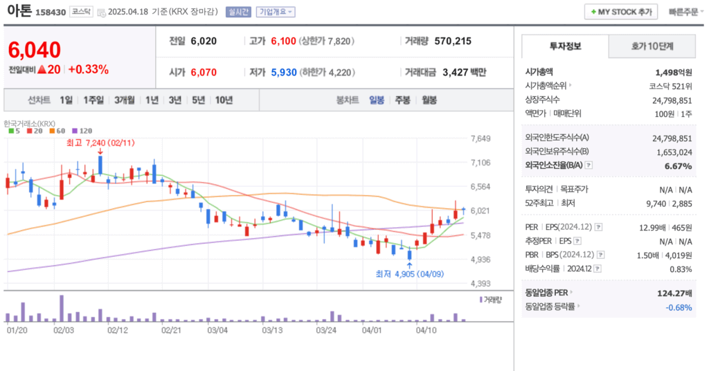
Task: Click the 코스닥 market badge
Action: (81, 12)
